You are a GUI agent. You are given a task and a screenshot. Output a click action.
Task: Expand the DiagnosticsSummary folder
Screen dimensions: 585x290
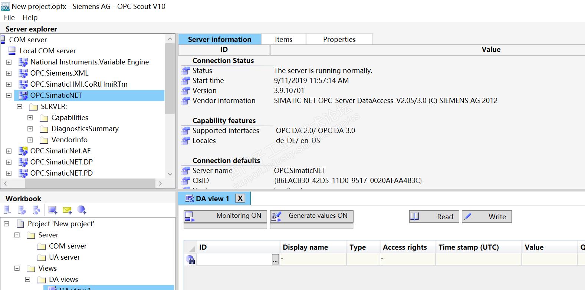pyautogui.click(x=30, y=129)
